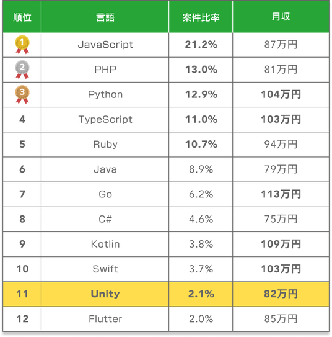Click the PHP language cell
The image size is (332, 337).
click(105, 70)
